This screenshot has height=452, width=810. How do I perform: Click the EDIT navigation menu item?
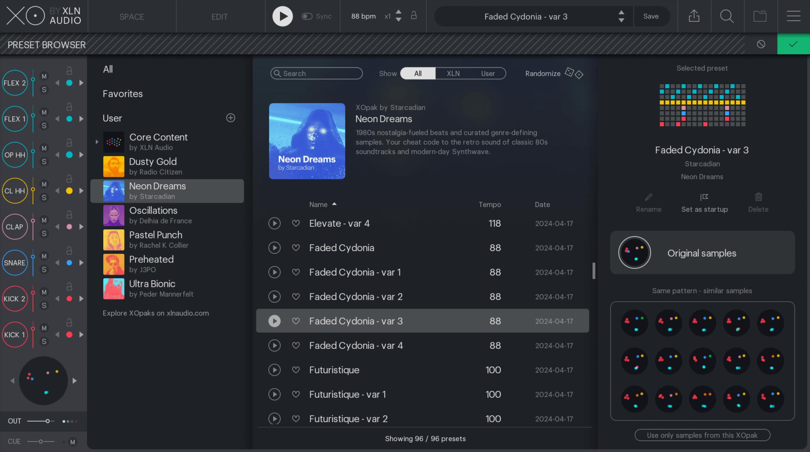coord(220,16)
